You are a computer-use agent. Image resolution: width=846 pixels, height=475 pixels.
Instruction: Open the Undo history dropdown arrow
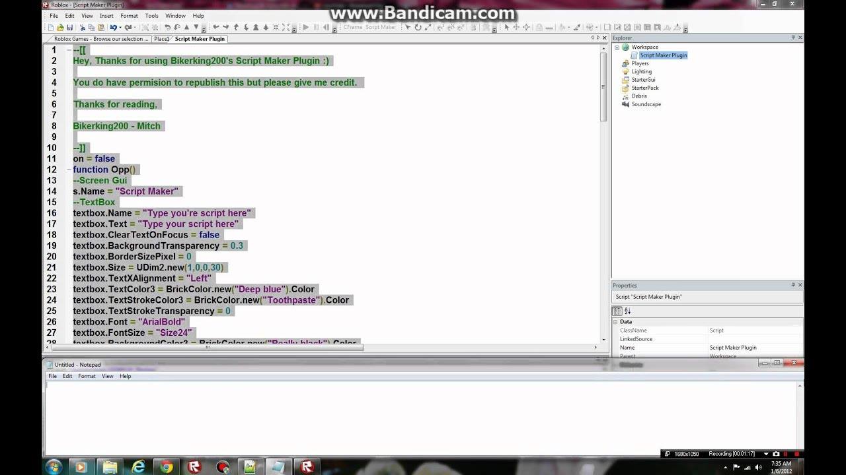[120, 28]
